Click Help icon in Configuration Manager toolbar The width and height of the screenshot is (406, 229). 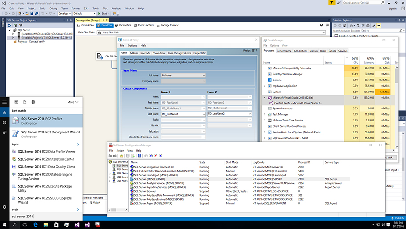(x=139, y=156)
